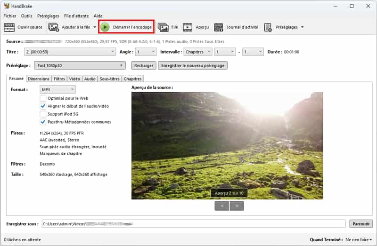377x246 pixels.
Task: Click the Parcourir button
Action: coord(361,224)
